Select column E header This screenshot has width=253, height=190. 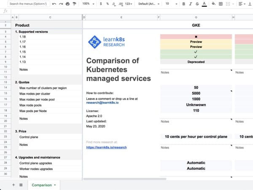(121, 17)
